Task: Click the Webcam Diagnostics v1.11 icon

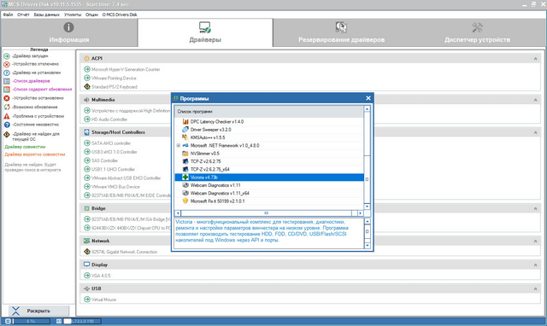Action: click(x=185, y=185)
